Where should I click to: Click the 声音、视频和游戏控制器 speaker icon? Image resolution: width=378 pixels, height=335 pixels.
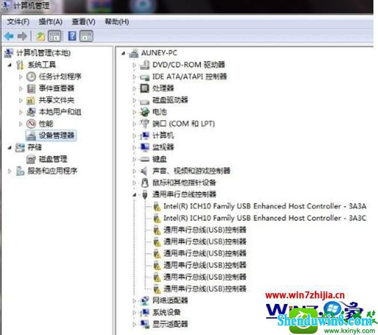pos(144,171)
